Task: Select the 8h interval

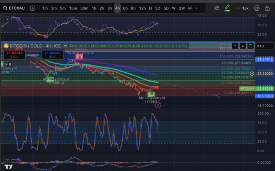Action: pos(133,8)
